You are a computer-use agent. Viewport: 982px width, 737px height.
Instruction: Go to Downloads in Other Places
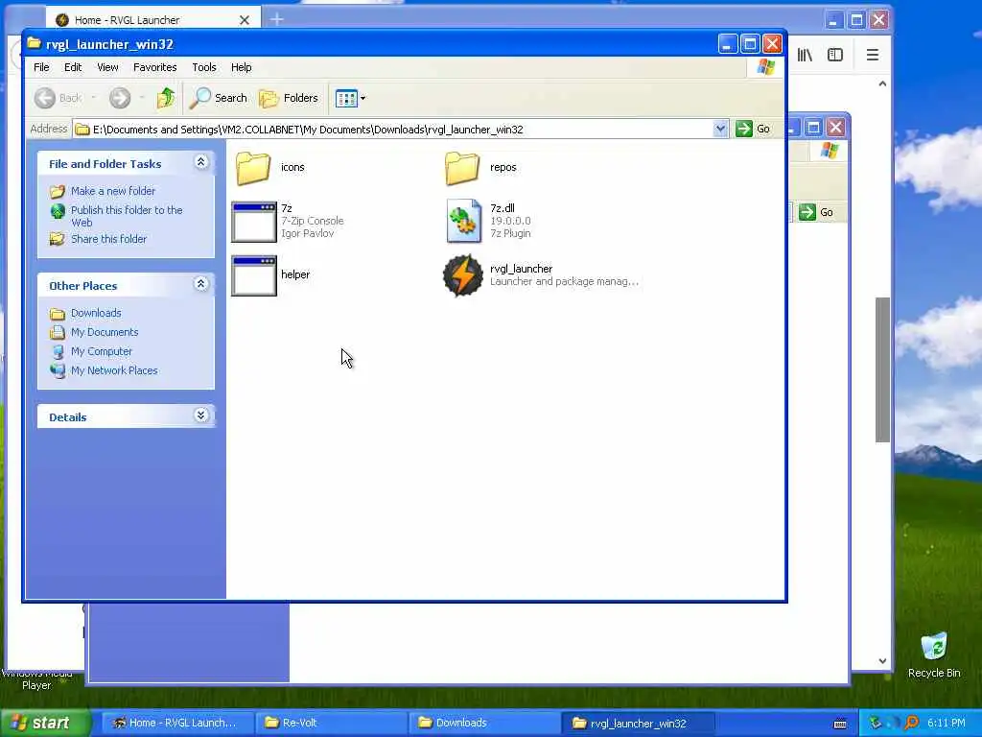pyautogui.click(x=96, y=313)
